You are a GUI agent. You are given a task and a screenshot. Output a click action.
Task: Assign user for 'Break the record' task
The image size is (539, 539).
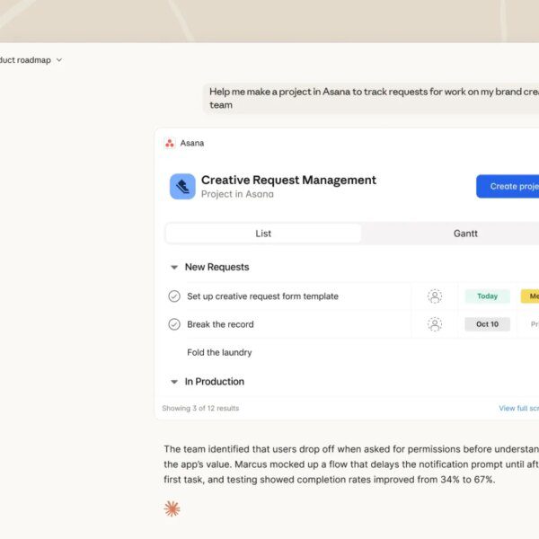coord(435,324)
